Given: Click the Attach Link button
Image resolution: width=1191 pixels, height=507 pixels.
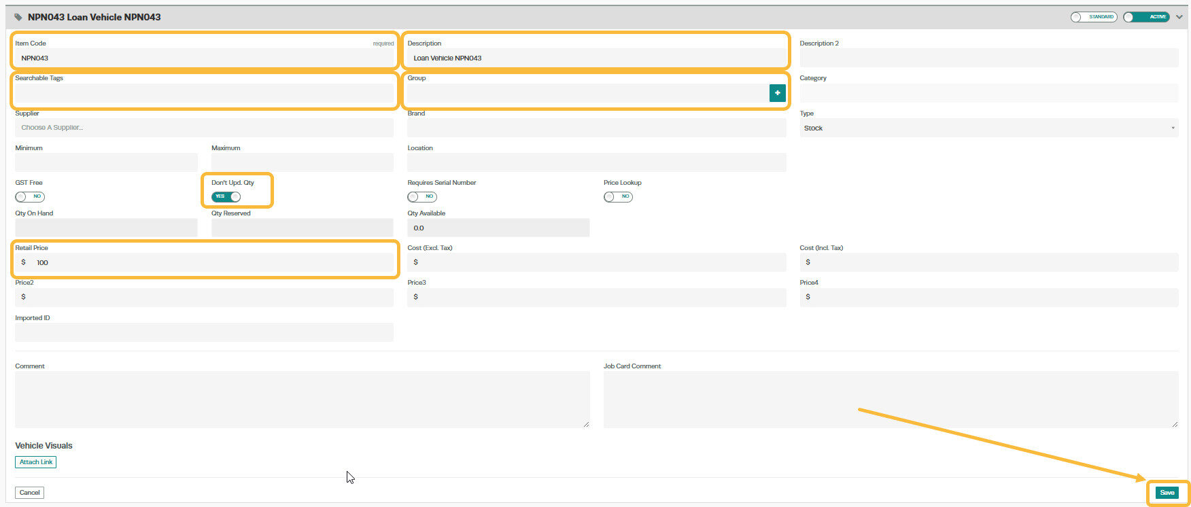Looking at the screenshot, I should pos(35,462).
